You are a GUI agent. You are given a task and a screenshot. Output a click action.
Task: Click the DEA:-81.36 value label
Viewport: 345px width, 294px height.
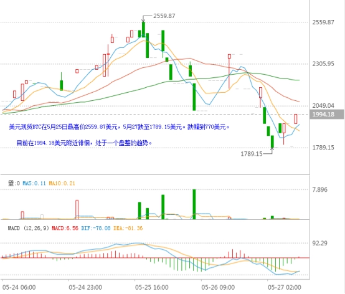(128, 228)
